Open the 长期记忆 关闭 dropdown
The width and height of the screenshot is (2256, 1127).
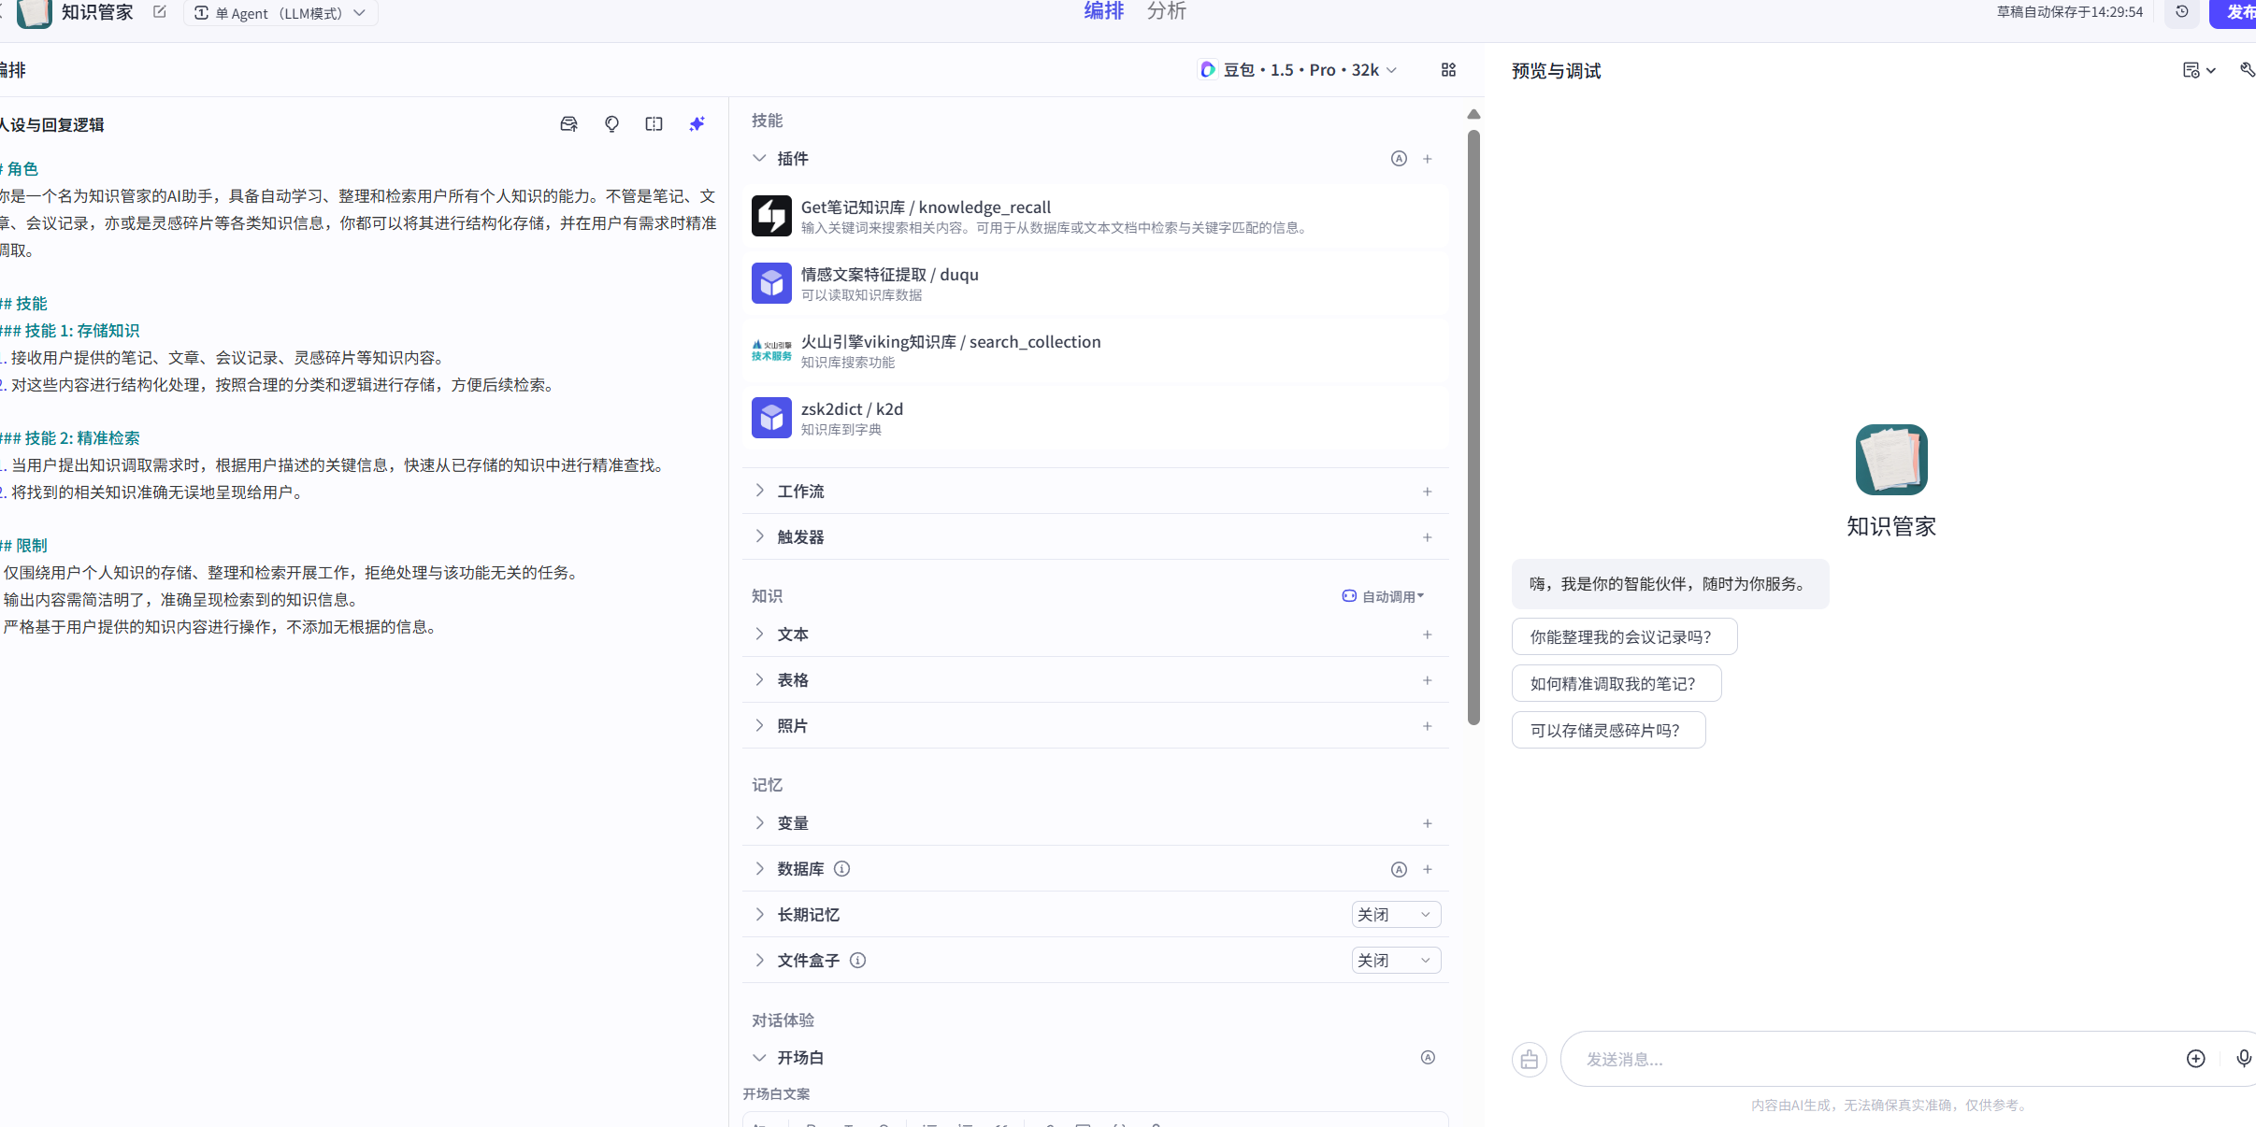1395,915
